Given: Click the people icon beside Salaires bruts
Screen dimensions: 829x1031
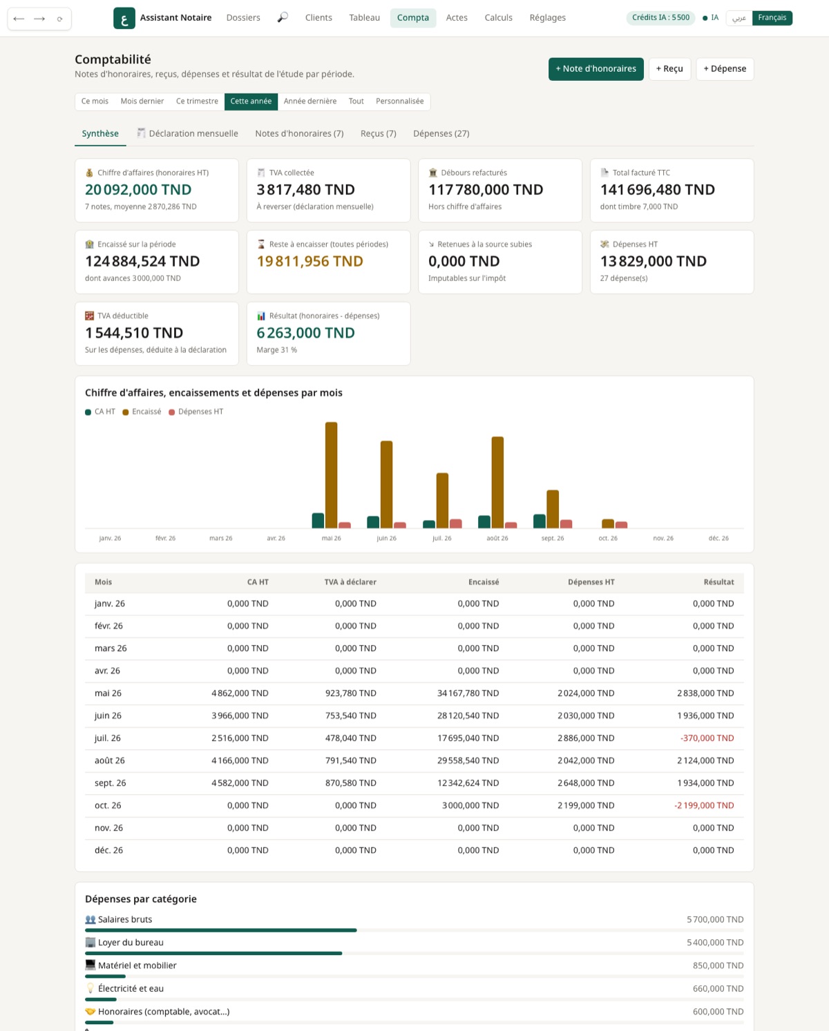Looking at the screenshot, I should pyautogui.click(x=90, y=920).
